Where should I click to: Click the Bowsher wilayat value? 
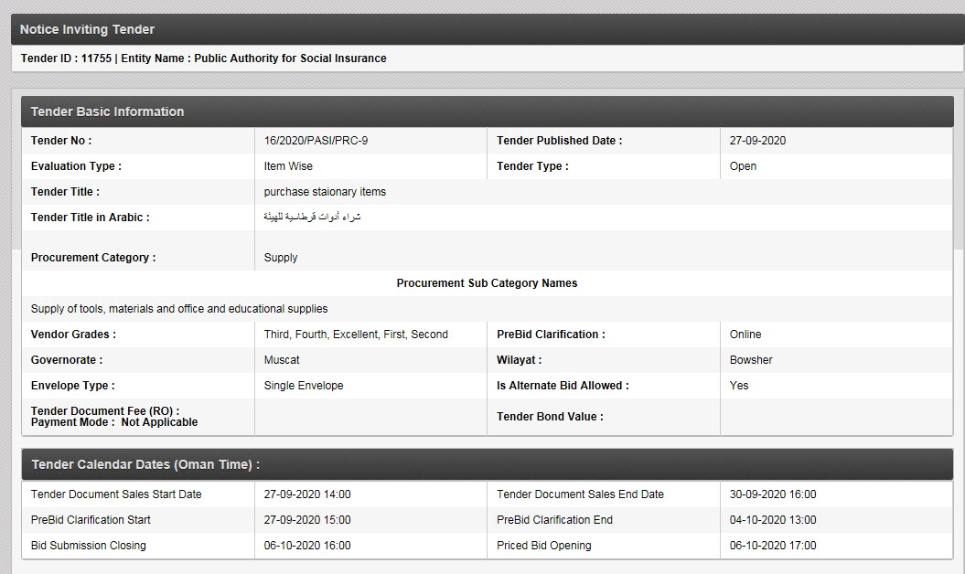pyautogui.click(x=751, y=360)
